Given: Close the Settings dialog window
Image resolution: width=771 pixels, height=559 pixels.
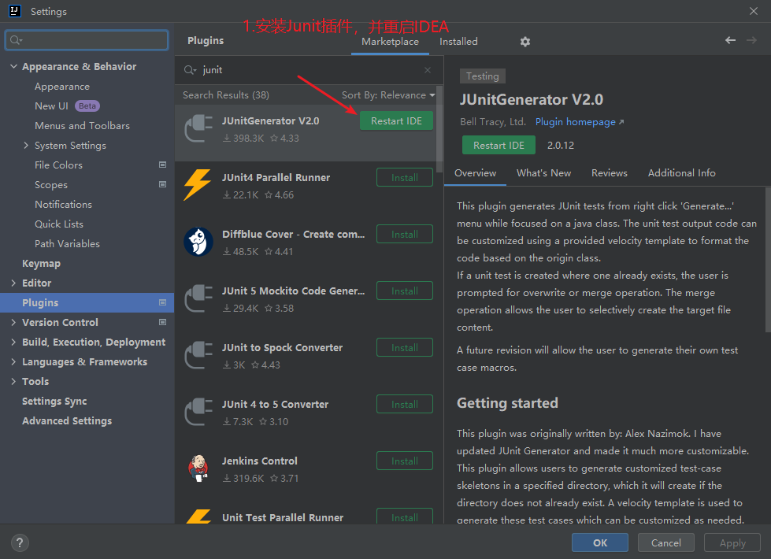Looking at the screenshot, I should [x=754, y=11].
